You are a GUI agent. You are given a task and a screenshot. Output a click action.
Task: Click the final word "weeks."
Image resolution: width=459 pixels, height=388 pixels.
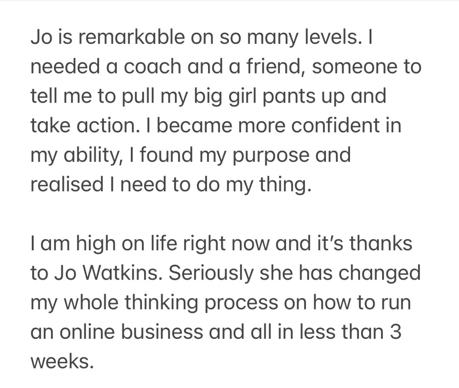coord(62,362)
